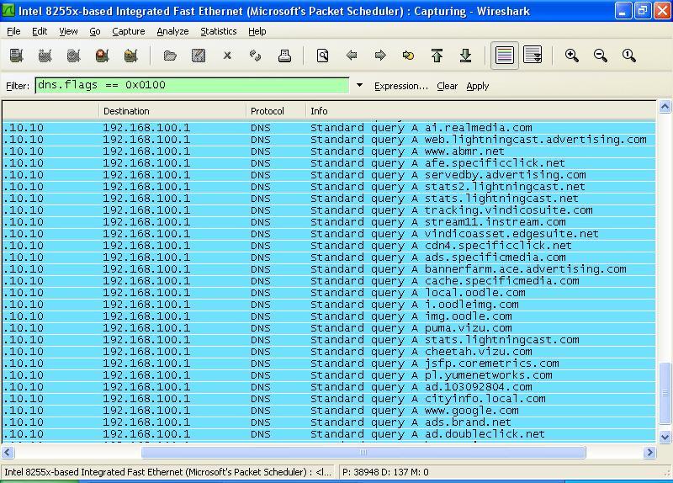Image resolution: width=673 pixels, height=483 pixels.
Task: Select the tracking.vindicosuite.com query row
Action: click(329, 210)
